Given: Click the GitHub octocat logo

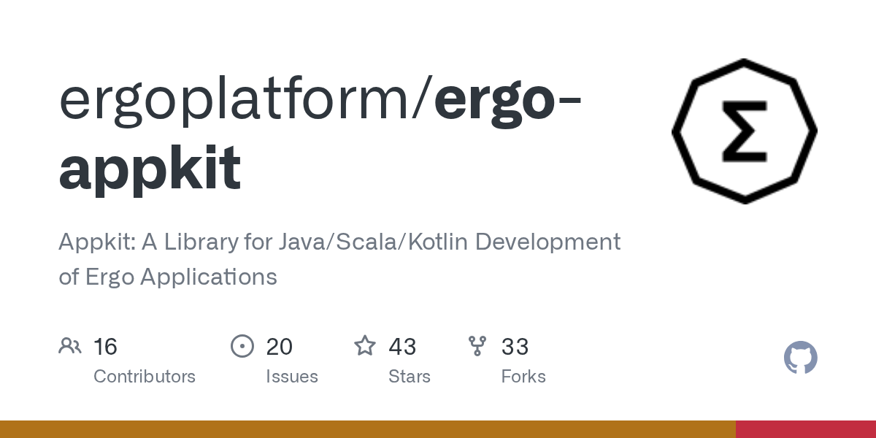Looking at the screenshot, I should click(800, 358).
